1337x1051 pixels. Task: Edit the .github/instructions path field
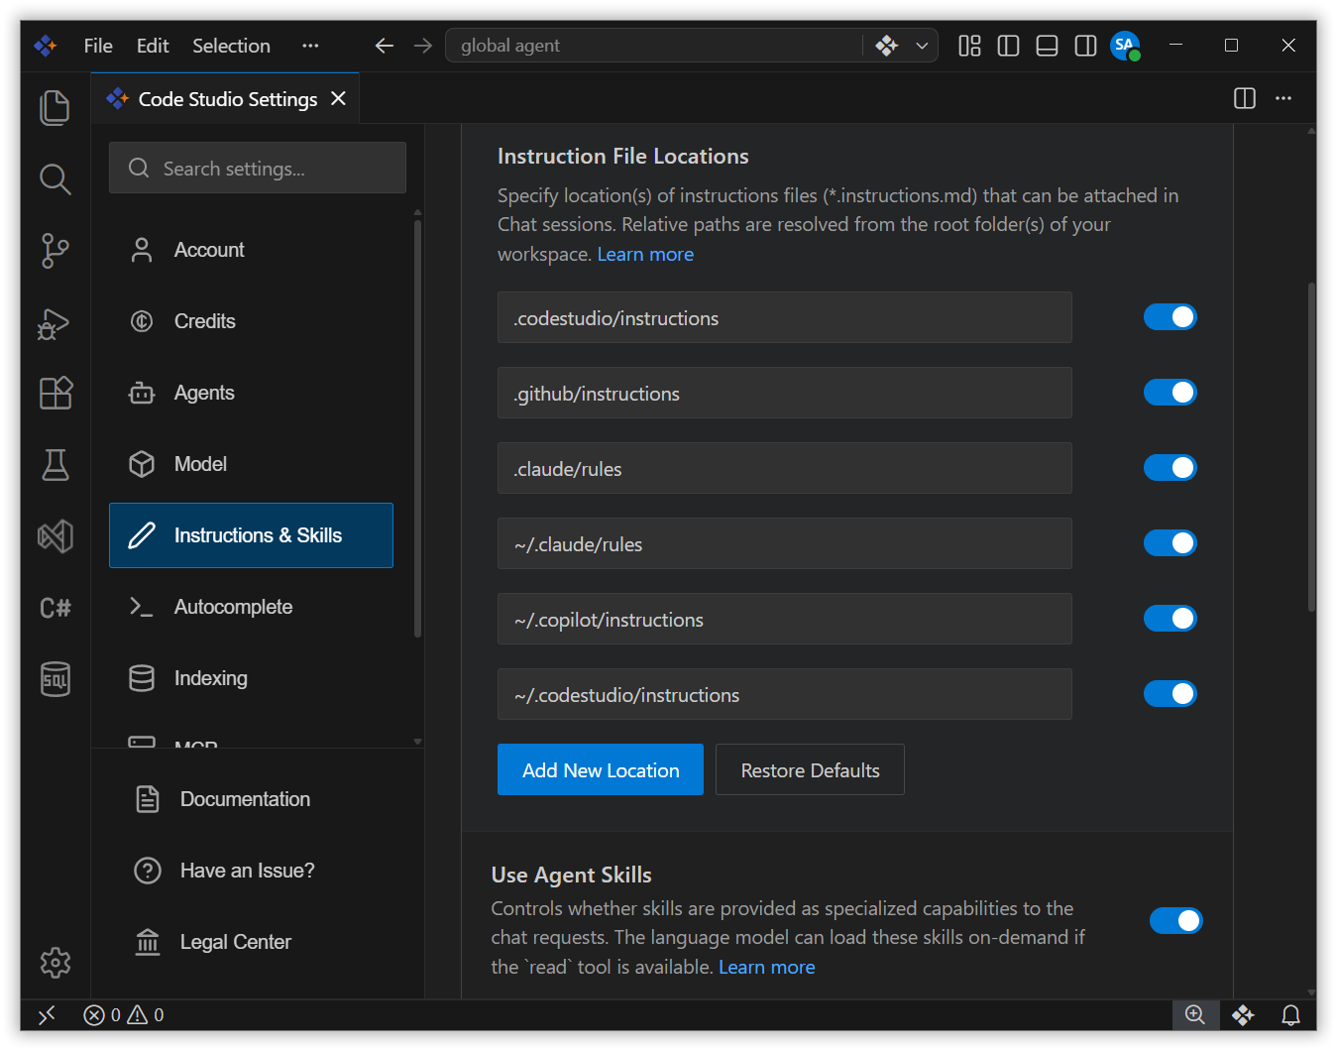click(x=785, y=393)
